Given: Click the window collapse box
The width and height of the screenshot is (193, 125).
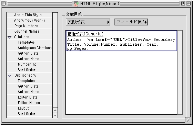Looking at the screenshot, I should click(189, 3).
